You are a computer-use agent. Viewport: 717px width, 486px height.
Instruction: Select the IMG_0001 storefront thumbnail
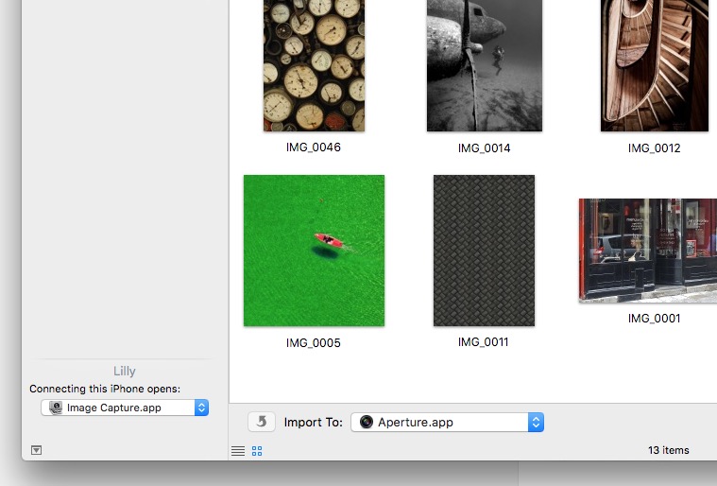[648, 251]
